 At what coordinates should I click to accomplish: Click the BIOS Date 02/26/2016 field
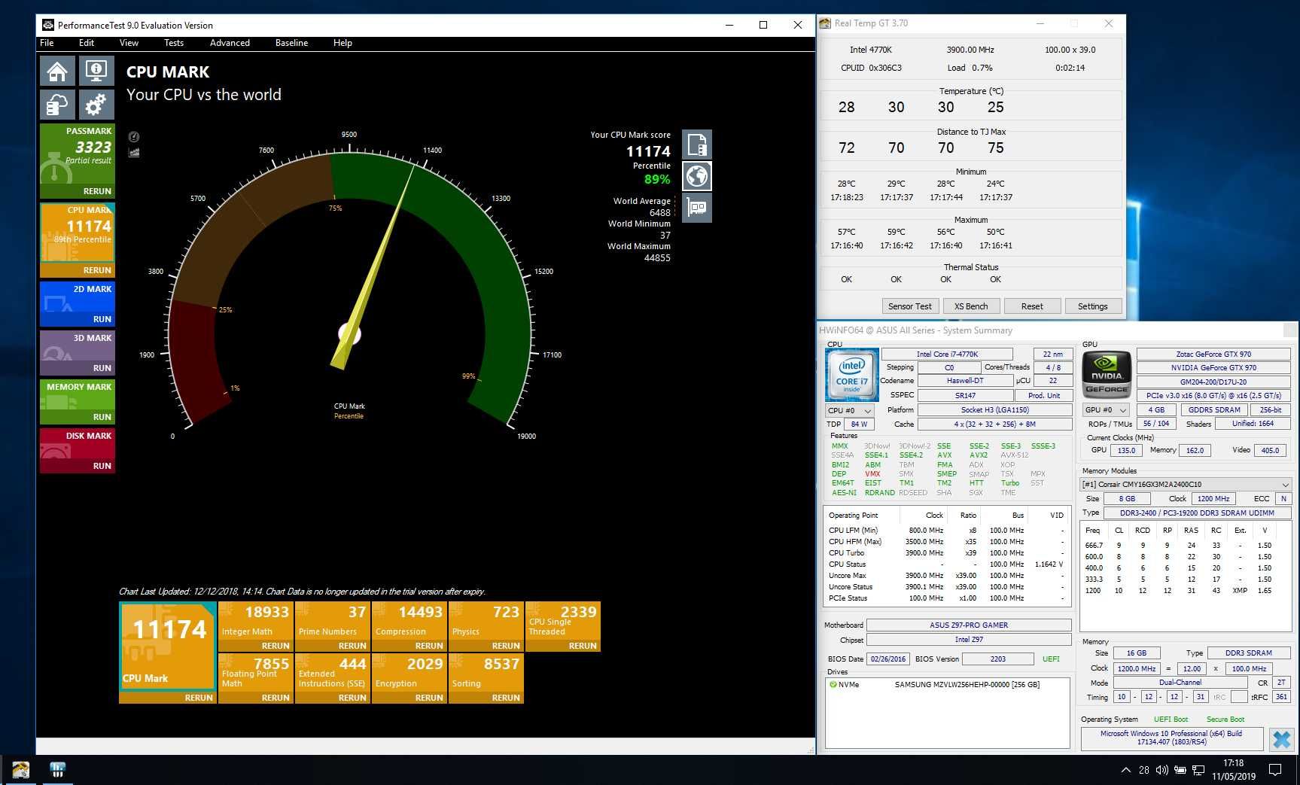(888, 659)
